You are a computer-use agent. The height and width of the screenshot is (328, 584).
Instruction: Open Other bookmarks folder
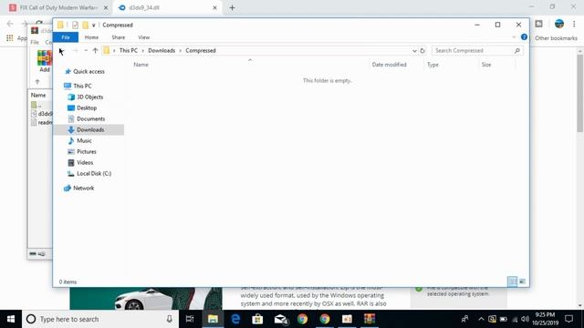point(556,38)
